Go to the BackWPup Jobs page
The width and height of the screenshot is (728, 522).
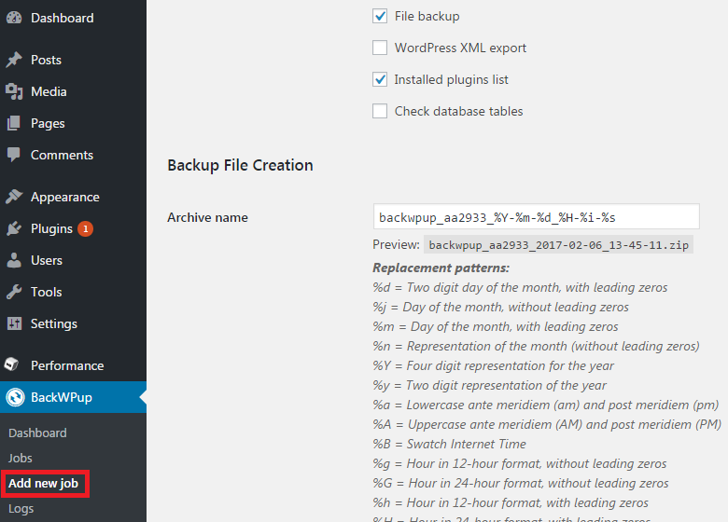click(21, 458)
